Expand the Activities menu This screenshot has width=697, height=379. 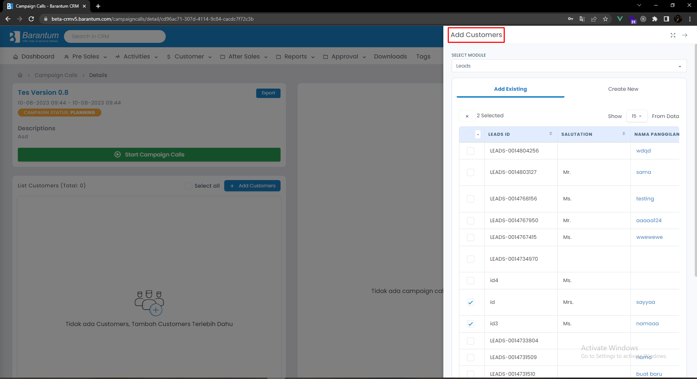pos(137,56)
